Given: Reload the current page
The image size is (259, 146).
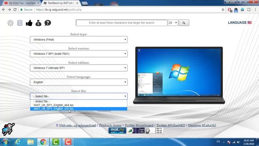Looking at the screenshot, I should point(15,10).
